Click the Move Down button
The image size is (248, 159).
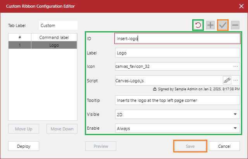62,129
